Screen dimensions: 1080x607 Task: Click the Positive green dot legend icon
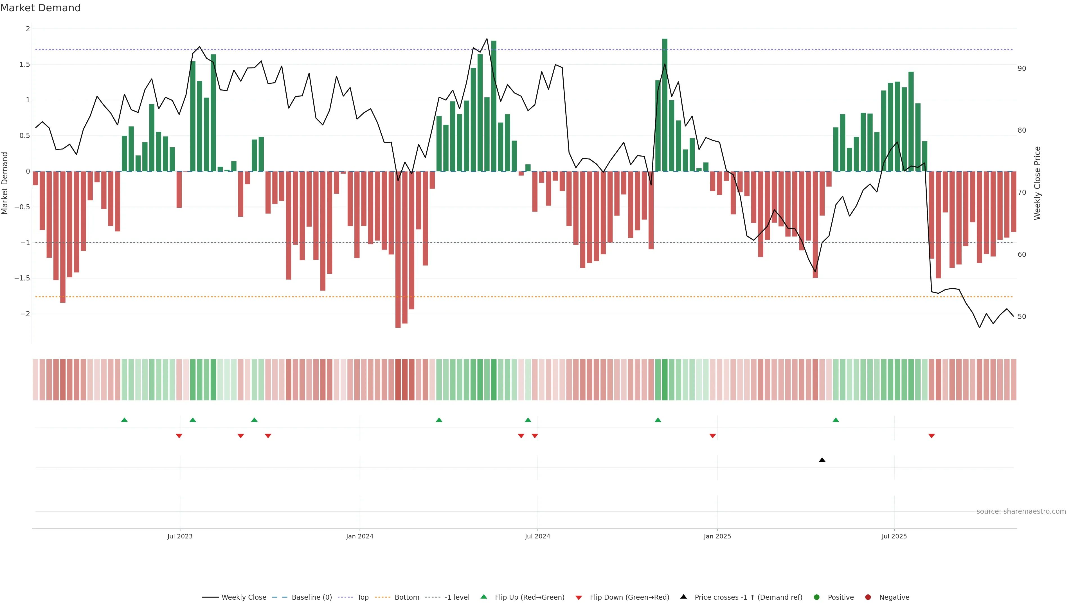816,597
